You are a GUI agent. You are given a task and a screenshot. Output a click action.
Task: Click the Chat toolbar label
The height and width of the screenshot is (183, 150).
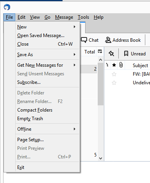point(93,40)
